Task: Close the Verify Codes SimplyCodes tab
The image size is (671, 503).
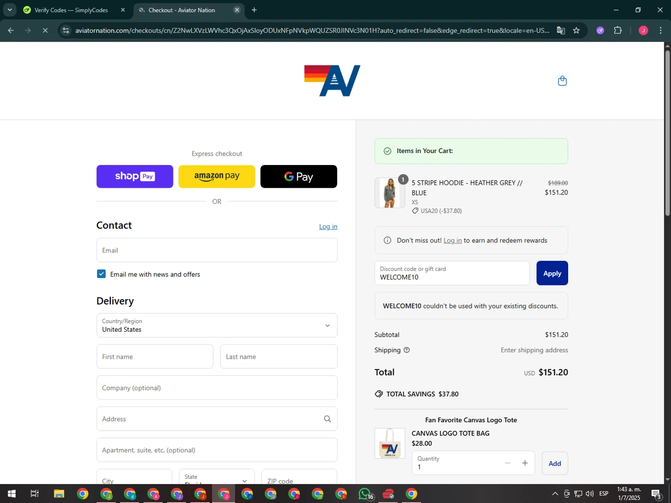Action: tap(123, 10)
